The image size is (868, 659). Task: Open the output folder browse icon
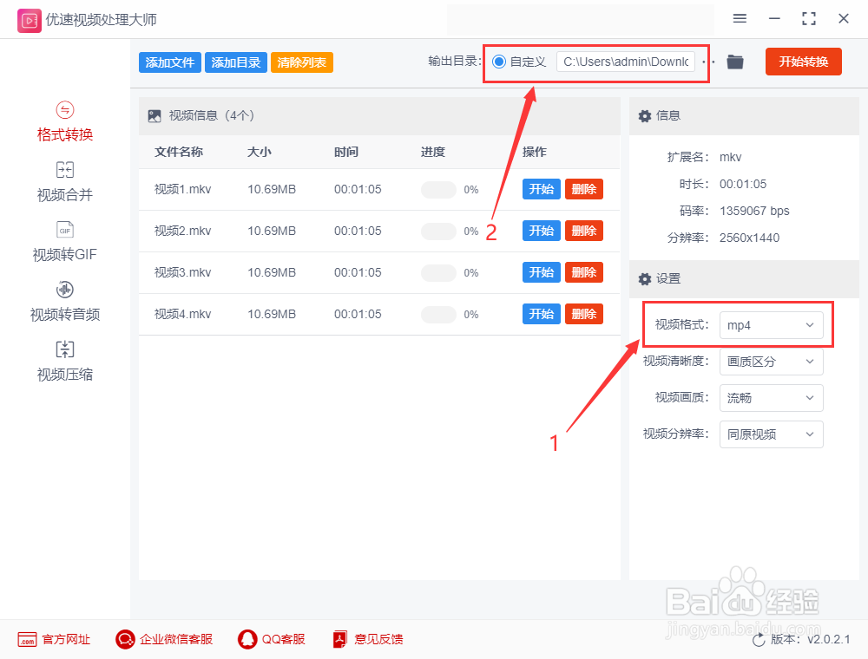(x=735, y=62)
